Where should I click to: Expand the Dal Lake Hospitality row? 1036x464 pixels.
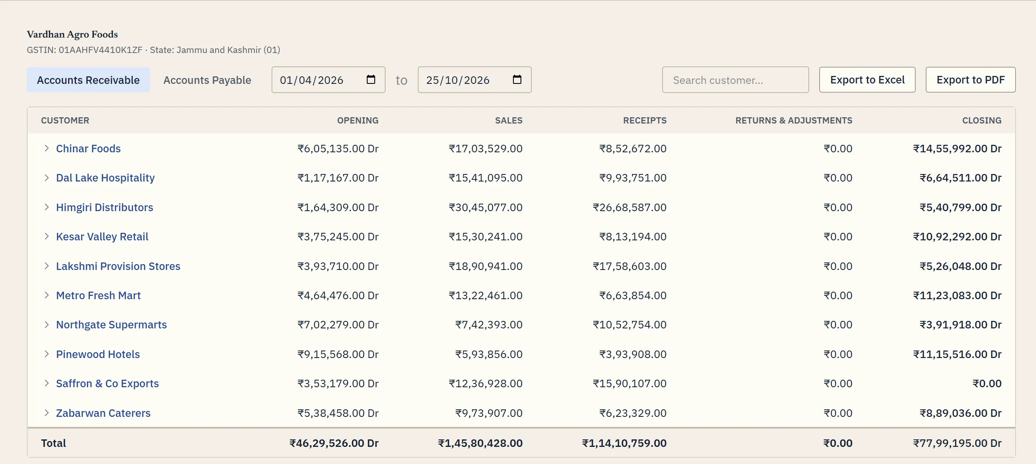click(46, 177)
